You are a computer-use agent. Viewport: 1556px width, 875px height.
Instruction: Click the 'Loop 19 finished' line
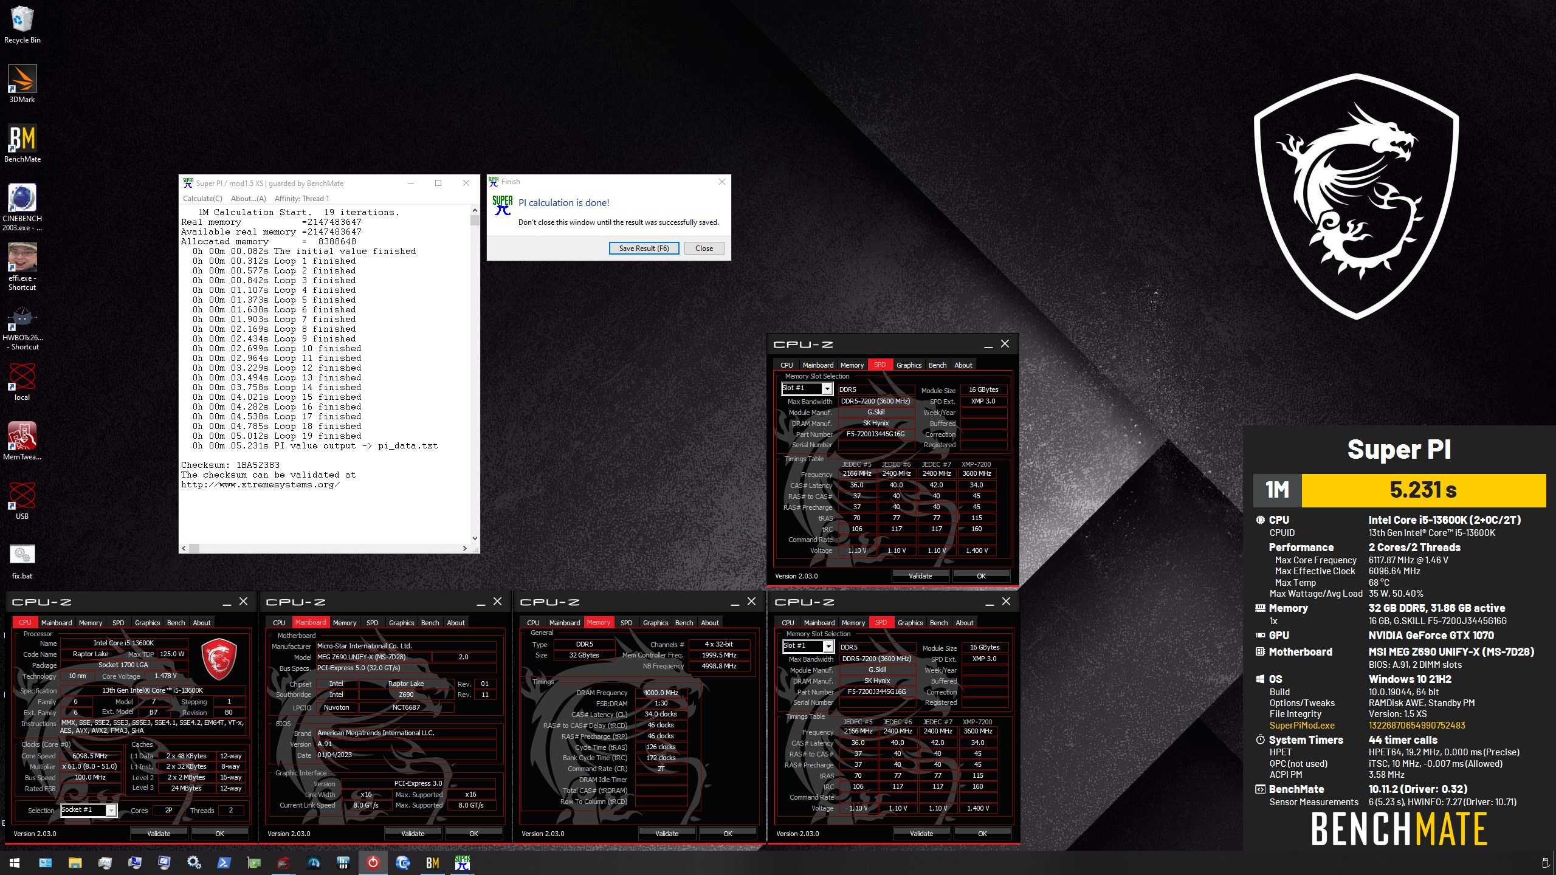(x=277, y=436)
